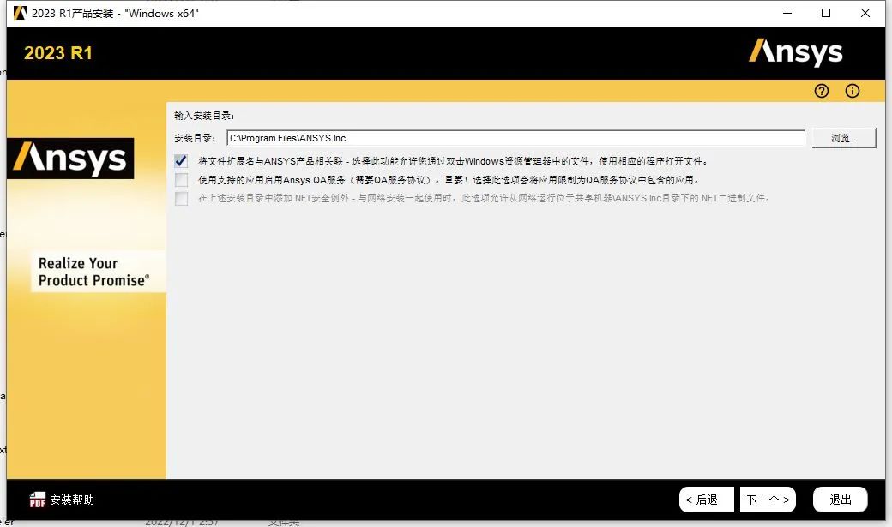The height and width of the screenshot is (527, 892).
Task: Click the help question mark icon
Action: (x=821, y=90)
